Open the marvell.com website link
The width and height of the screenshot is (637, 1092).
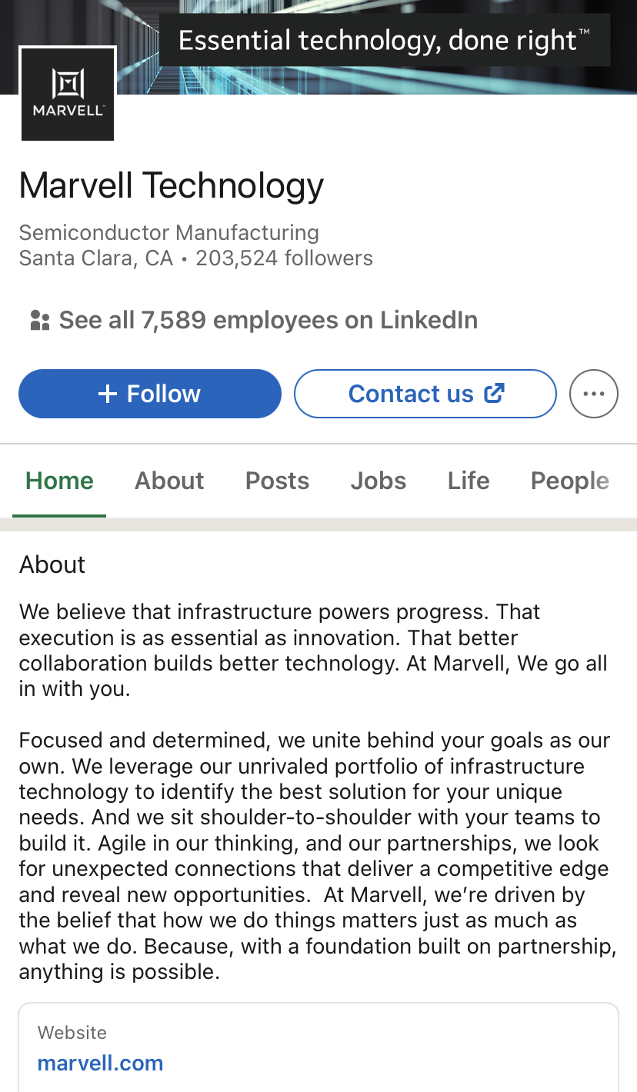101,1064
